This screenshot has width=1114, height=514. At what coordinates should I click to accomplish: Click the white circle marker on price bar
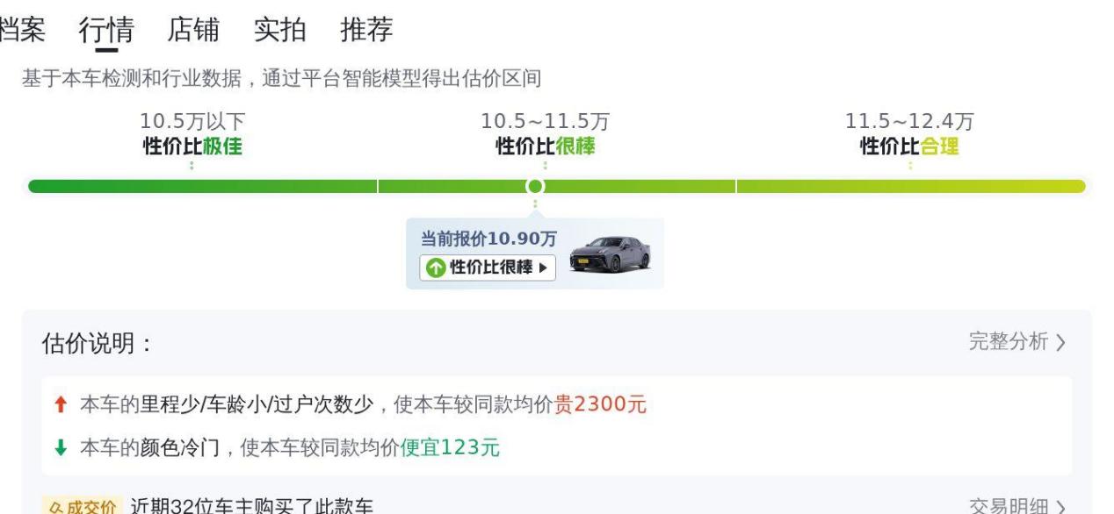click(535, 186)
